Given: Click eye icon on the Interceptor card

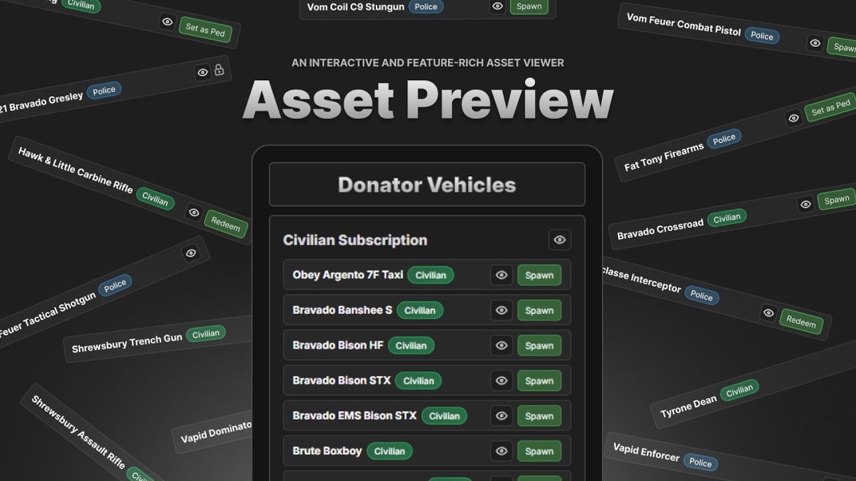Looking at the screenshot, I should click(768, 313).
